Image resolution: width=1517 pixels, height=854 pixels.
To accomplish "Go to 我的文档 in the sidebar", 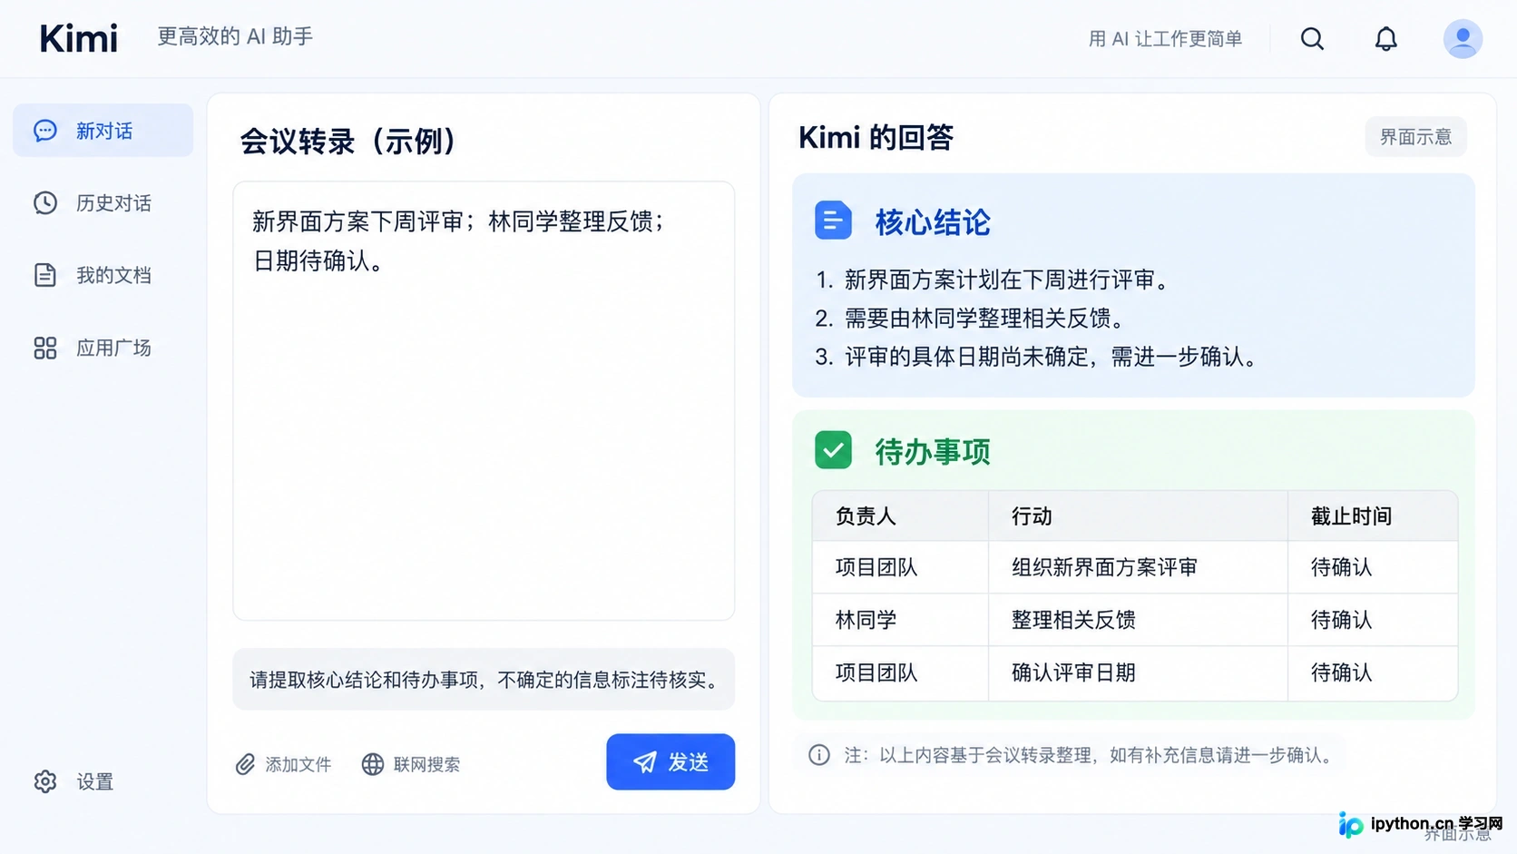I will coord(103,275).
